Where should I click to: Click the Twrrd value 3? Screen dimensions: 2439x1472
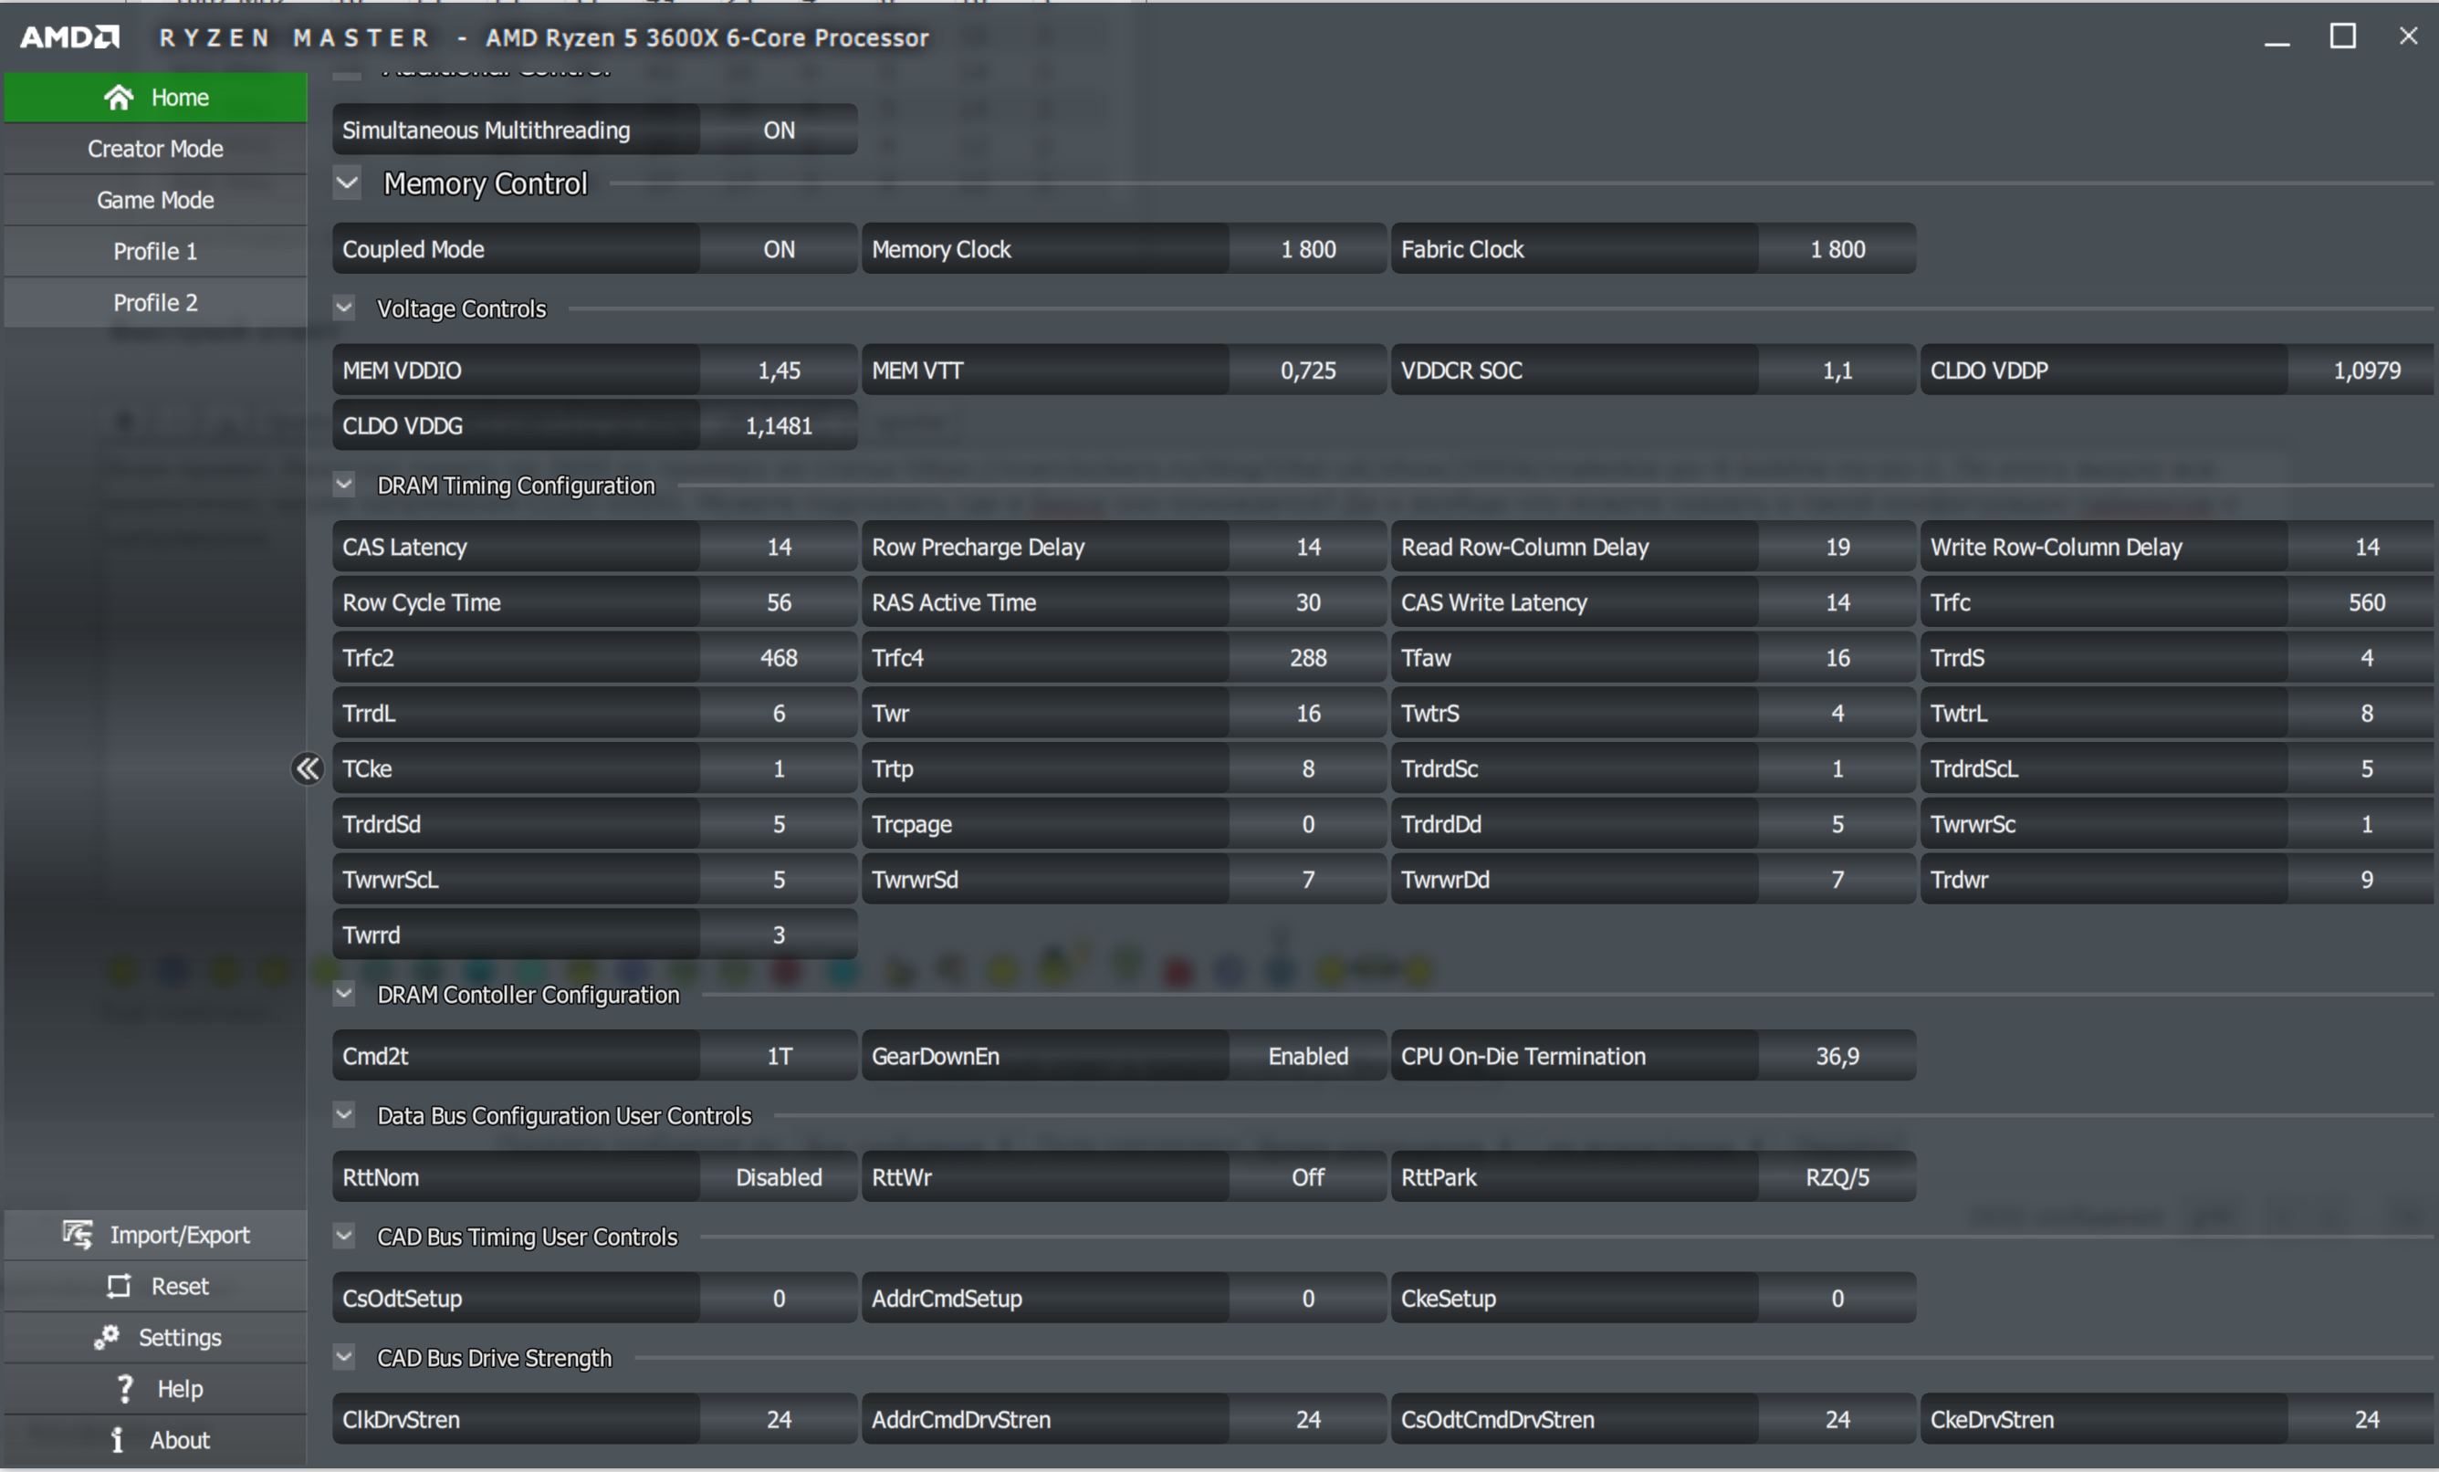coord(778,934)
